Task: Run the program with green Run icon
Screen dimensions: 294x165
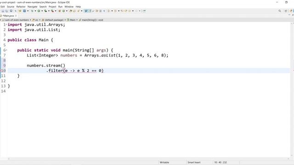Action: pyautogui.click(x=39, y=11)
